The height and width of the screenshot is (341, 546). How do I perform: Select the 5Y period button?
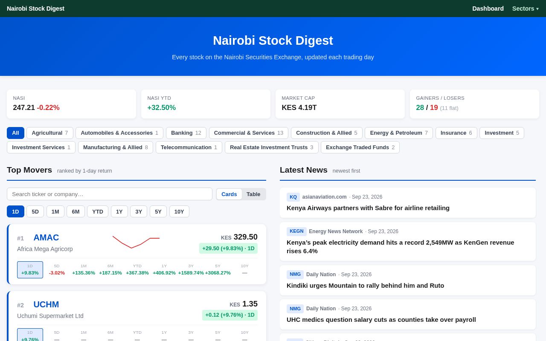[x=158, y=211]
